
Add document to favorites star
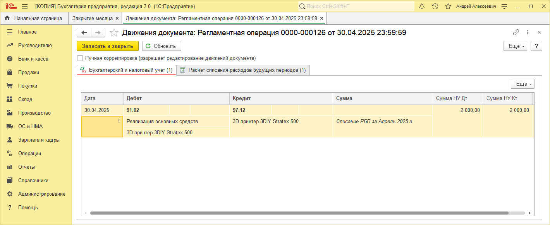pyautogui.click(x=114, y=32)
